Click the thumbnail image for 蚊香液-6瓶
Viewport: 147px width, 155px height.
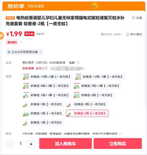76,95
